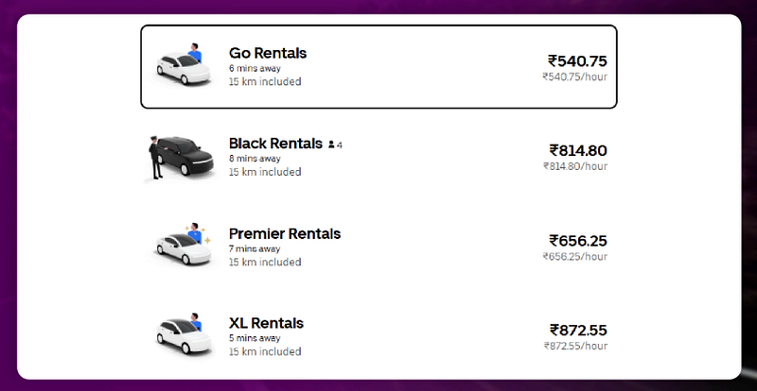Click the '6 mins away' text under Go Rentals
The width and height of the screenshot is (757, 391).
pos(255,68)
